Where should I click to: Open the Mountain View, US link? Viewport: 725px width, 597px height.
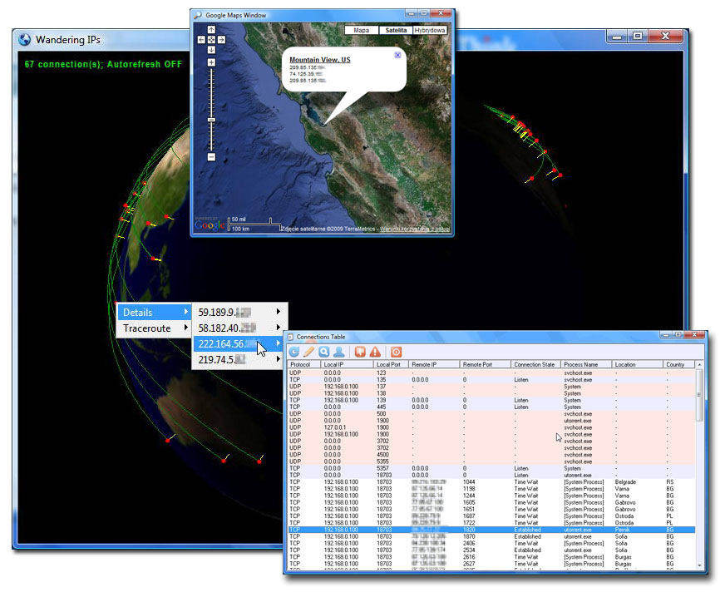point(319,60)
